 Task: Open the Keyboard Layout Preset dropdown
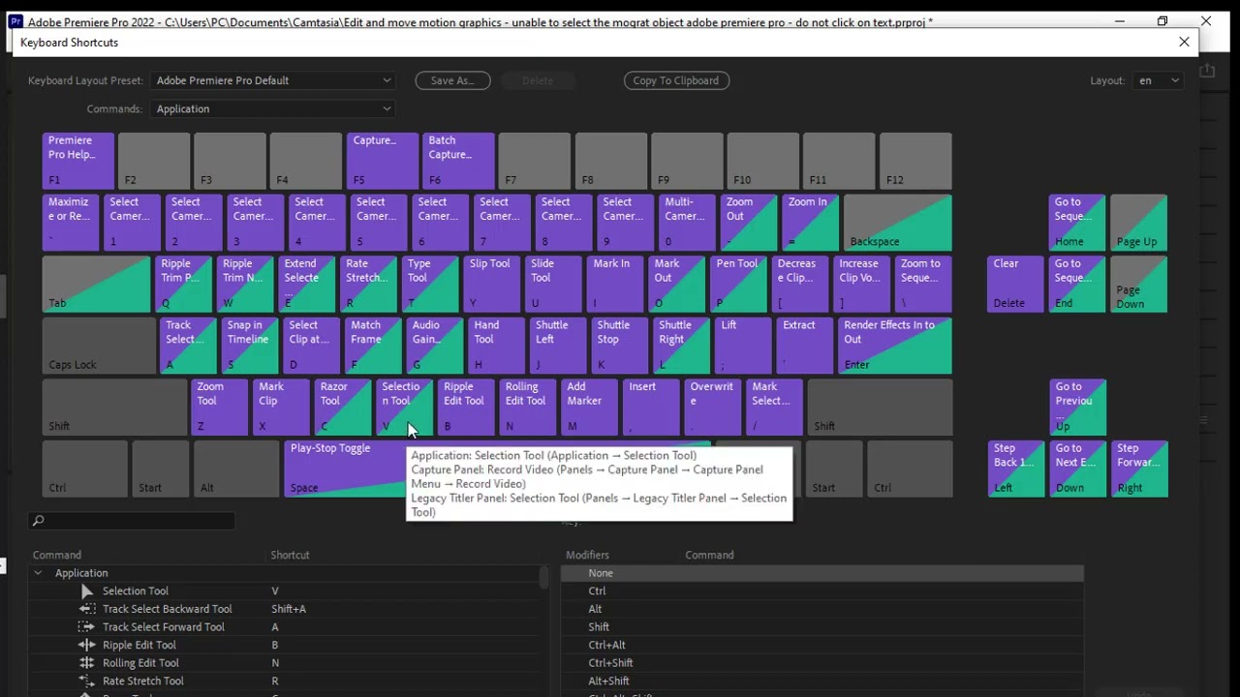(x=272, y=80)
